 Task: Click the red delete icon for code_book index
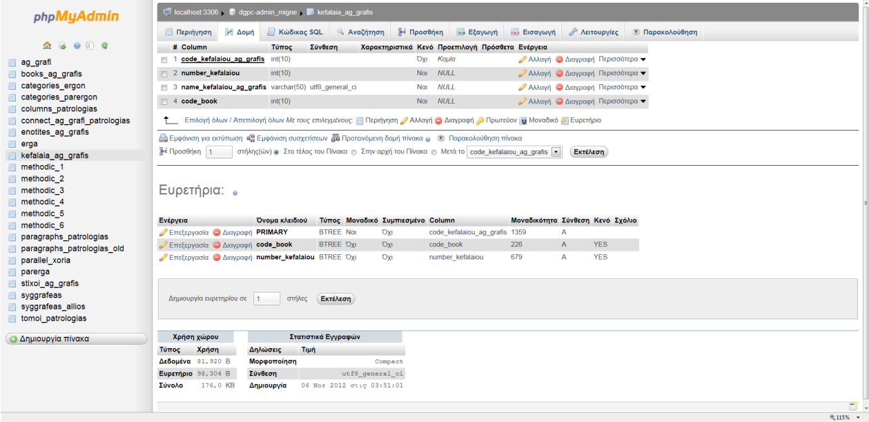[217, 245]
